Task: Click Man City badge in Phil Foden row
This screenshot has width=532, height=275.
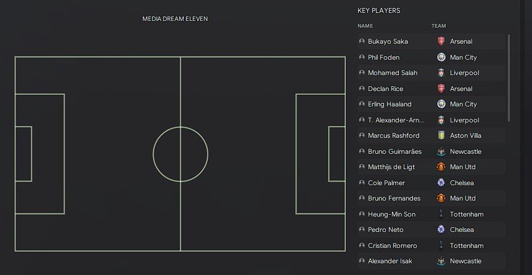Action: [441, 57]
